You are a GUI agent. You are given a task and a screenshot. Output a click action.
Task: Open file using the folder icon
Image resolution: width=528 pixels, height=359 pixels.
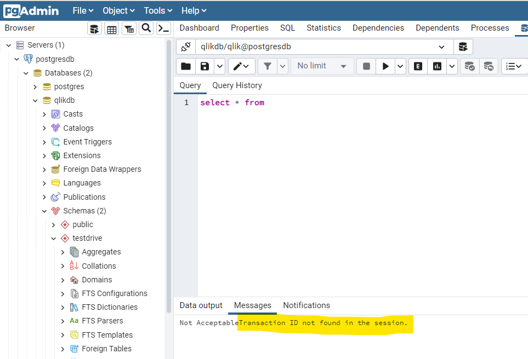coord(186,66)
